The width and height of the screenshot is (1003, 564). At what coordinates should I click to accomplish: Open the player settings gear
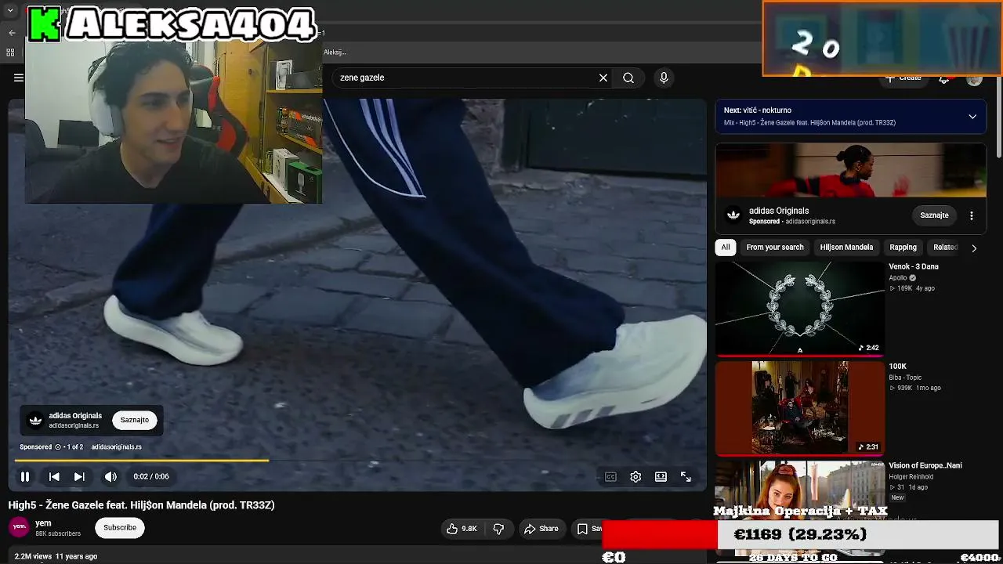pyautogui.click(x=635, y=476)
